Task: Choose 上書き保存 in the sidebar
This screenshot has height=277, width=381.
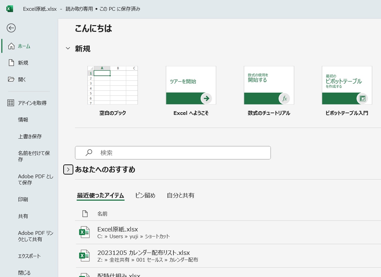Action: [x=30, y=136]
